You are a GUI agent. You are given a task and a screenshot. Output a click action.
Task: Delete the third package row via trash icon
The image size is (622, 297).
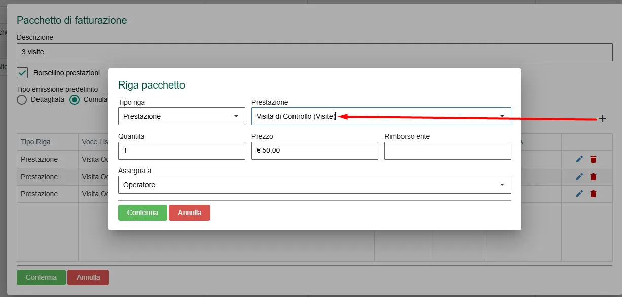point(594,194)
